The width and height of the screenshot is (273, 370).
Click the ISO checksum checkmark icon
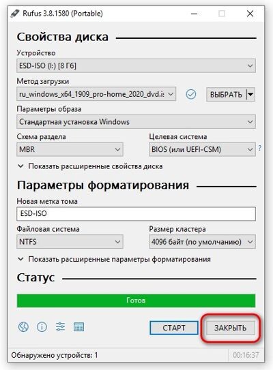(190, 95)
